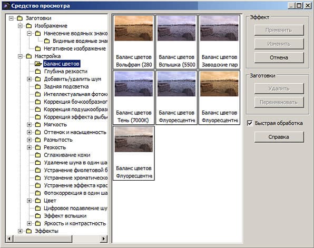Select Устранение эффекта красных глаз
314x248 pixels.
point(75,185)
